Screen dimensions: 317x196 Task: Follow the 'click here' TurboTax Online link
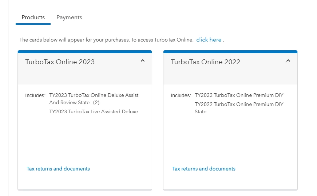click(209, 40)
